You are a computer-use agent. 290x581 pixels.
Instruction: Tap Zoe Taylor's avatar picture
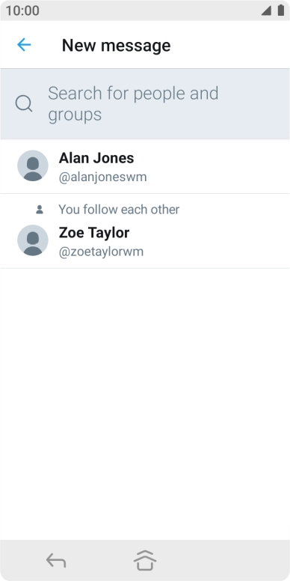(33, 240)
